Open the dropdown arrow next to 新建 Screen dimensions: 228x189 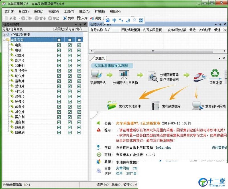[19, 18]
